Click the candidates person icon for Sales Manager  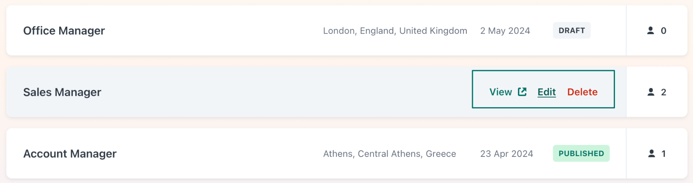(651, 92)
